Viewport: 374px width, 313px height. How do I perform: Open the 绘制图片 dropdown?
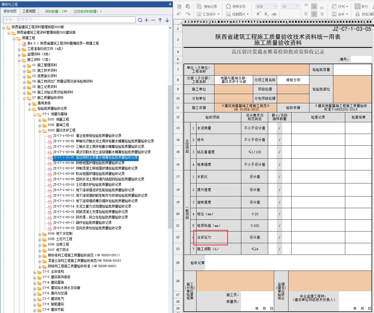[237, 14]
